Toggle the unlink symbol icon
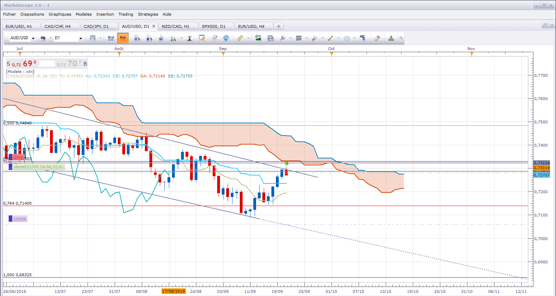556x296 pixels. (43, 38)
